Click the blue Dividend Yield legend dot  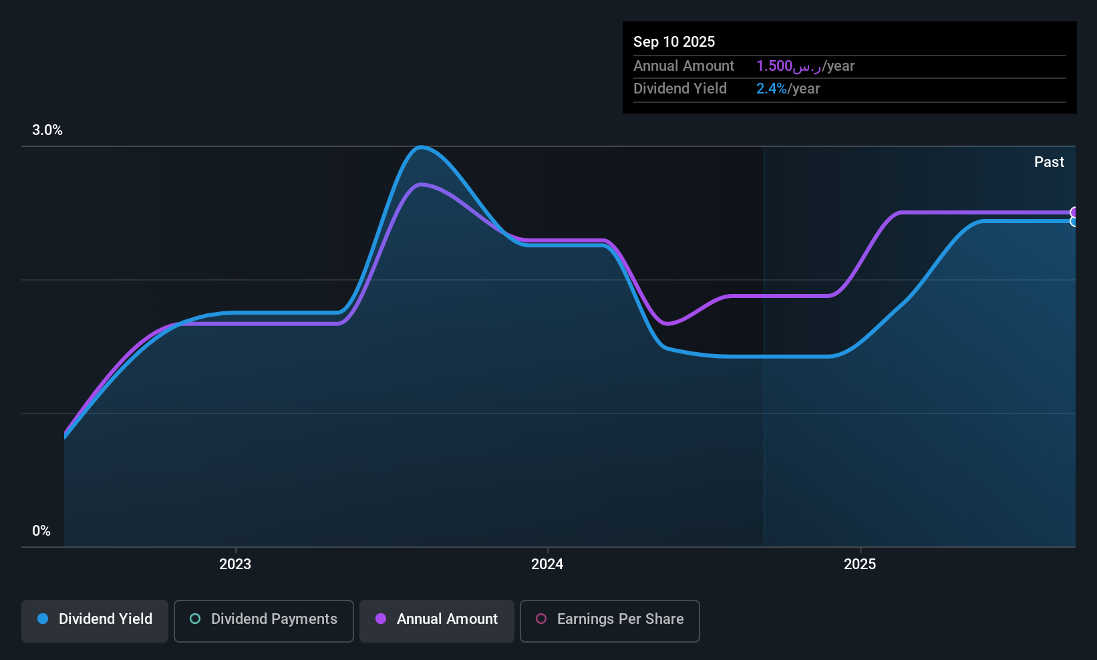click(x=43, y=619)
